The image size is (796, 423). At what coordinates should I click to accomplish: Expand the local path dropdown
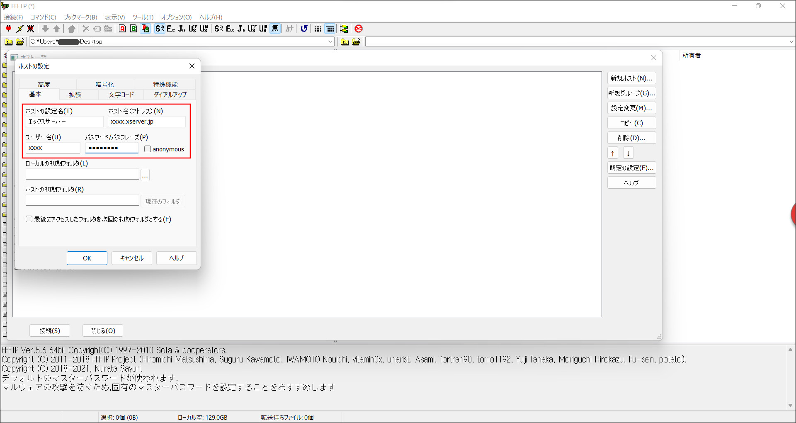[330, 41]
